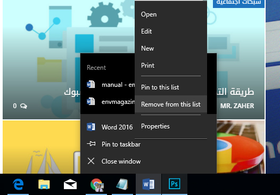The width and height of the screenshot is (280, 195).
Task: Click the X icon beside Close window
Action: point(91,161)
